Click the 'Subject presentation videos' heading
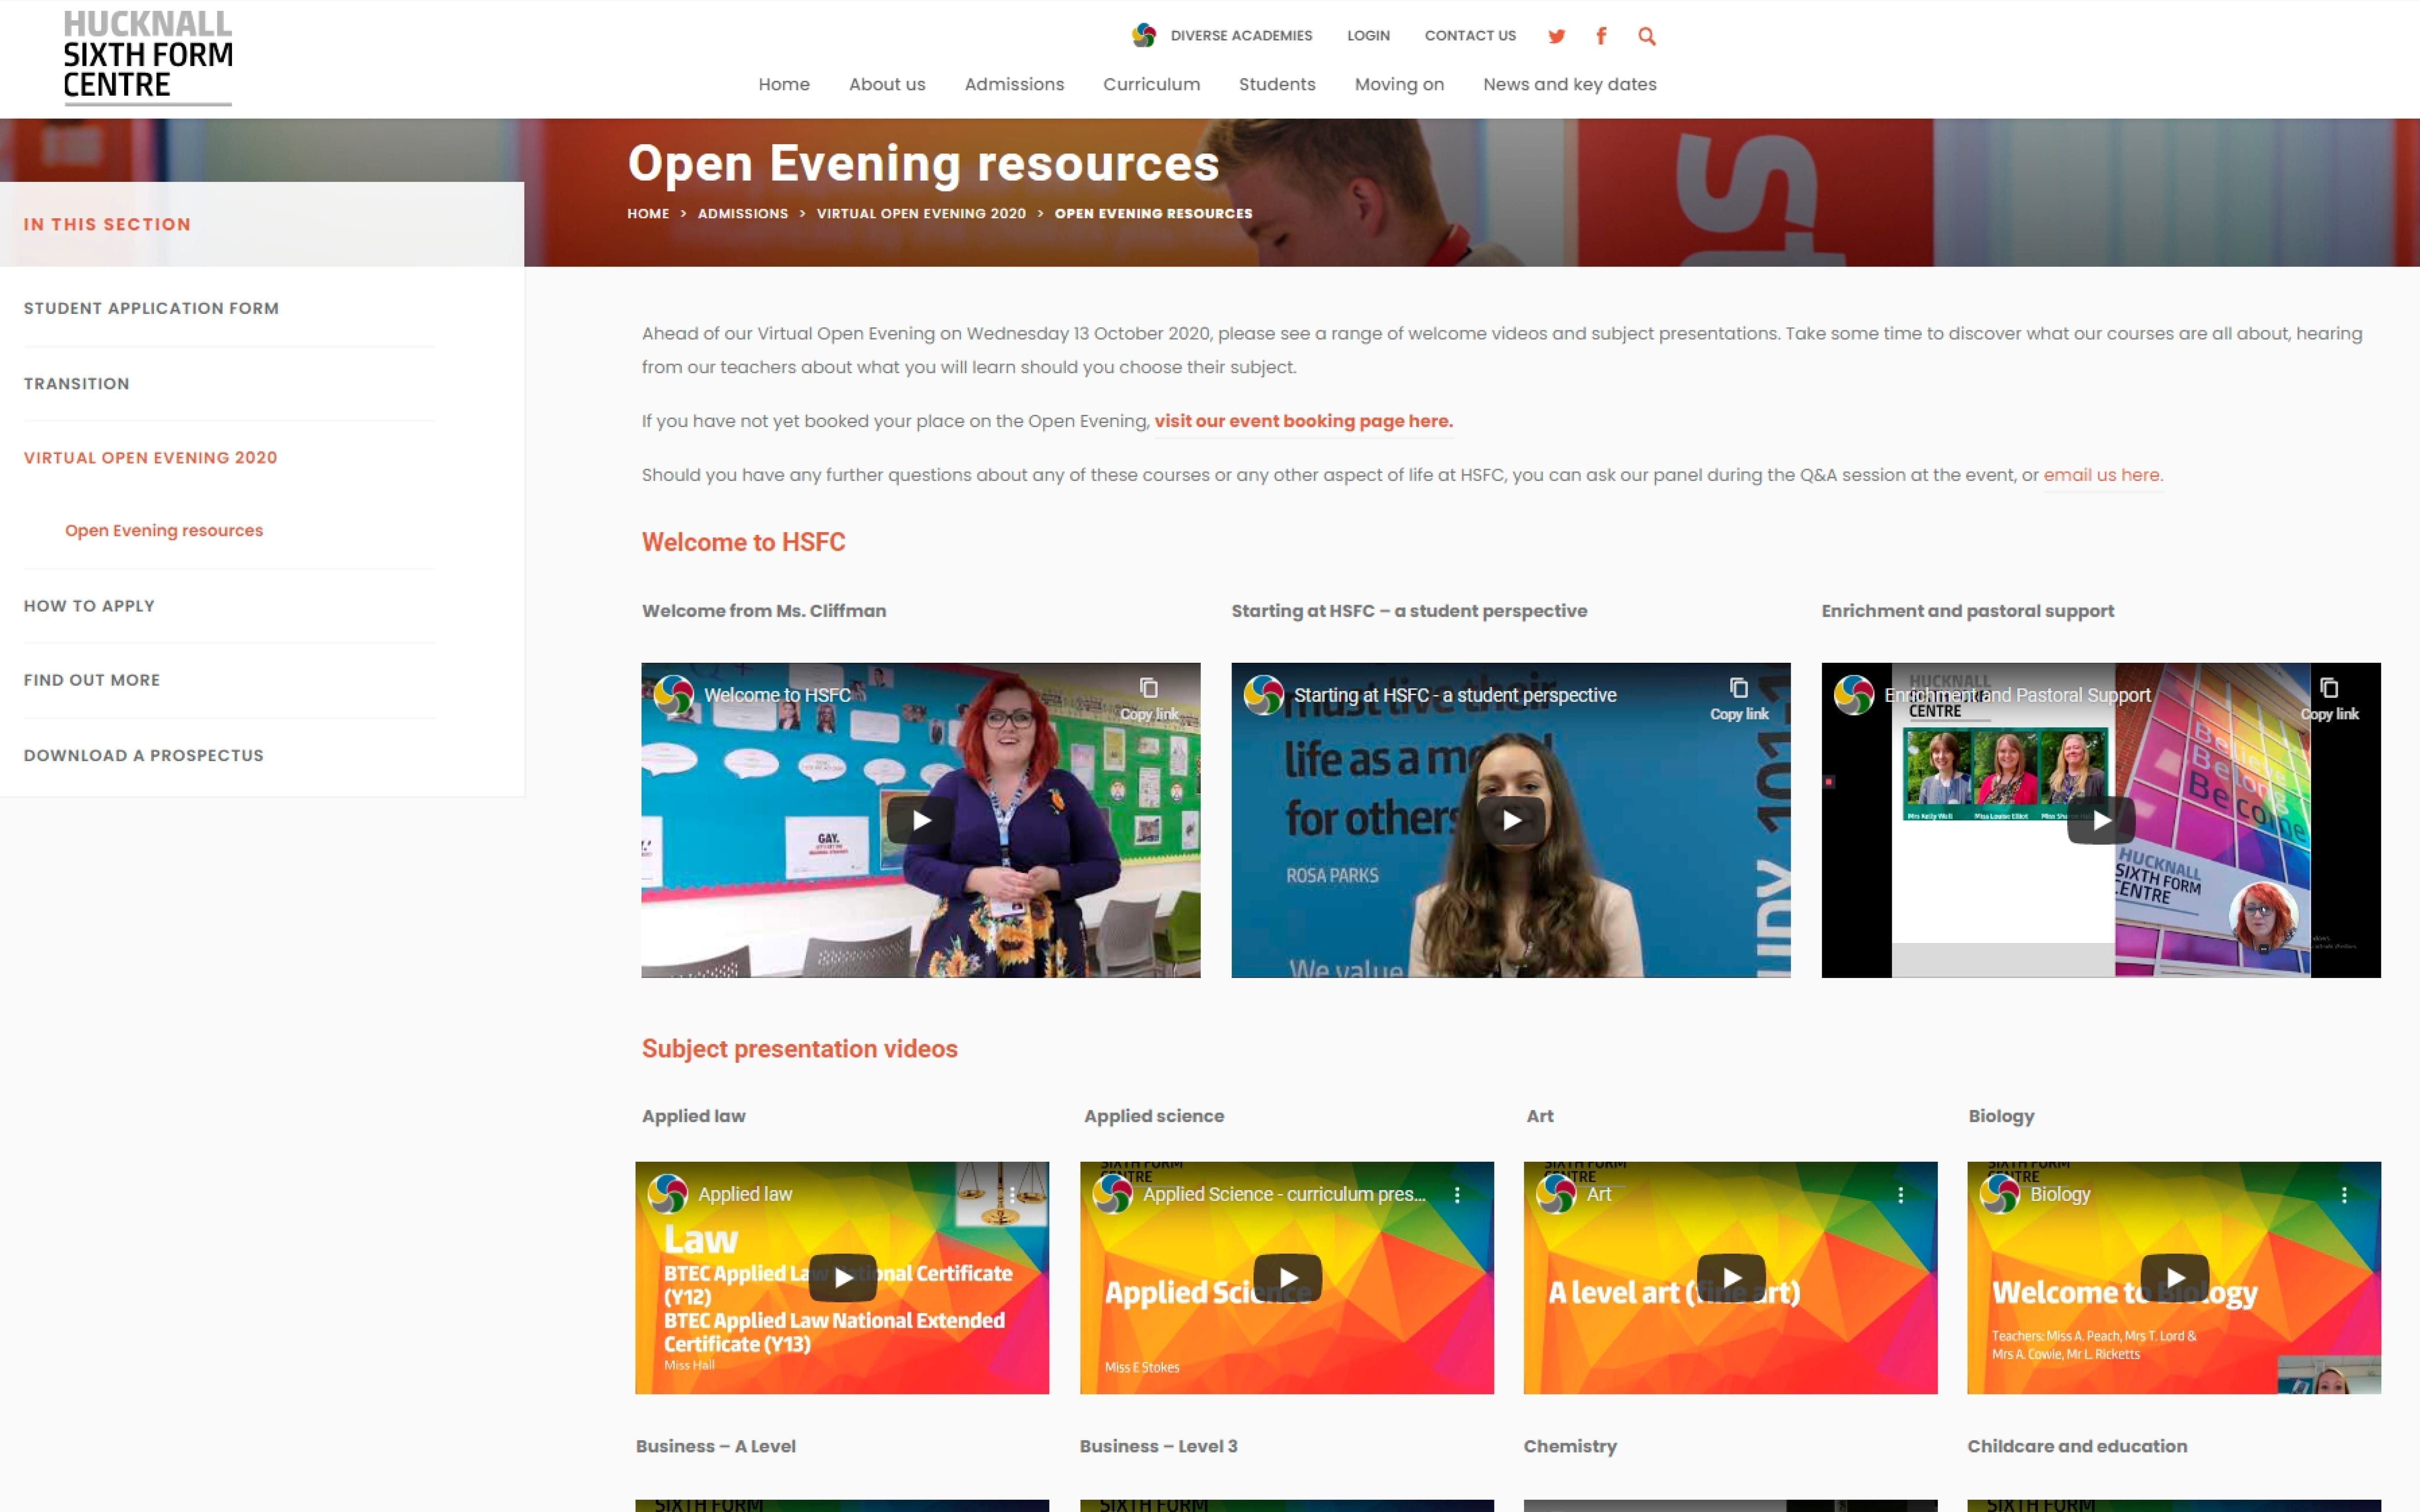2420x1512 pixels. click(x=799, y=1048)
